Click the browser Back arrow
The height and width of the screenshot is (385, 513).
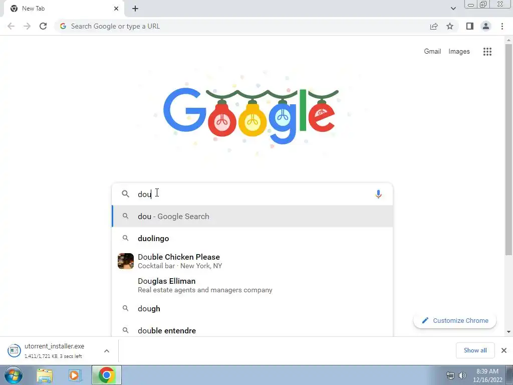pyautogui.click(x=11, y=26)
